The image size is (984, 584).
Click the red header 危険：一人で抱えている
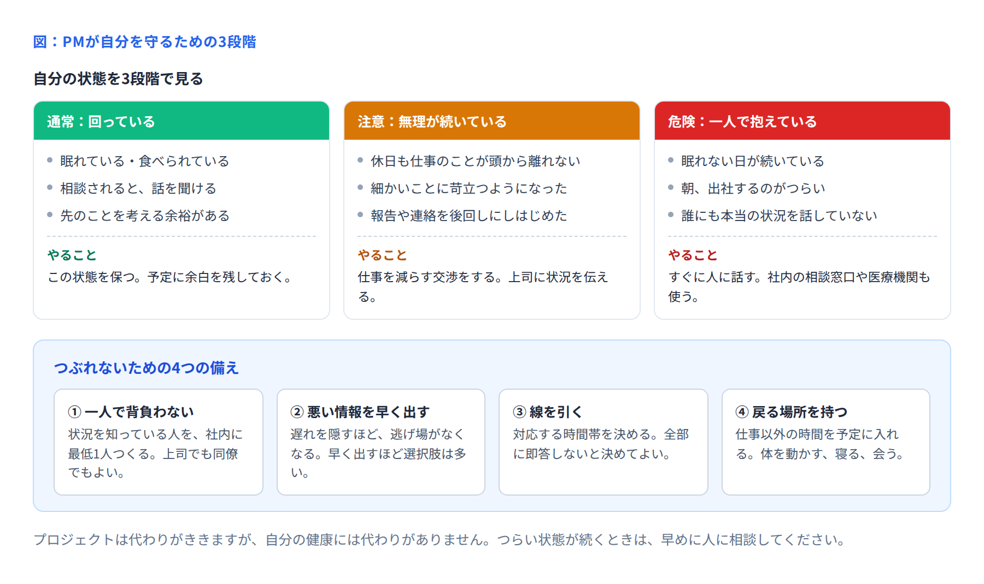(x=803, y=121)
